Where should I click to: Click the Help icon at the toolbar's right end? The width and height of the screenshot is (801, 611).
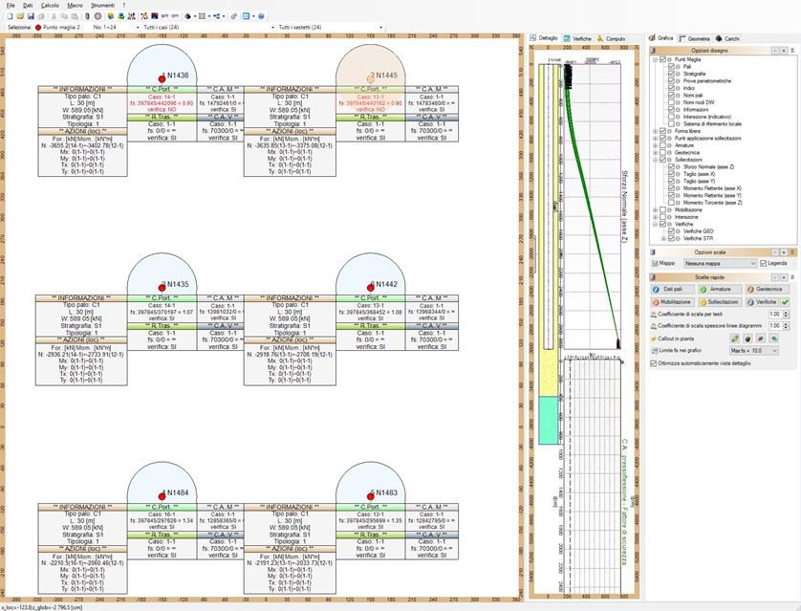point(260,14)
